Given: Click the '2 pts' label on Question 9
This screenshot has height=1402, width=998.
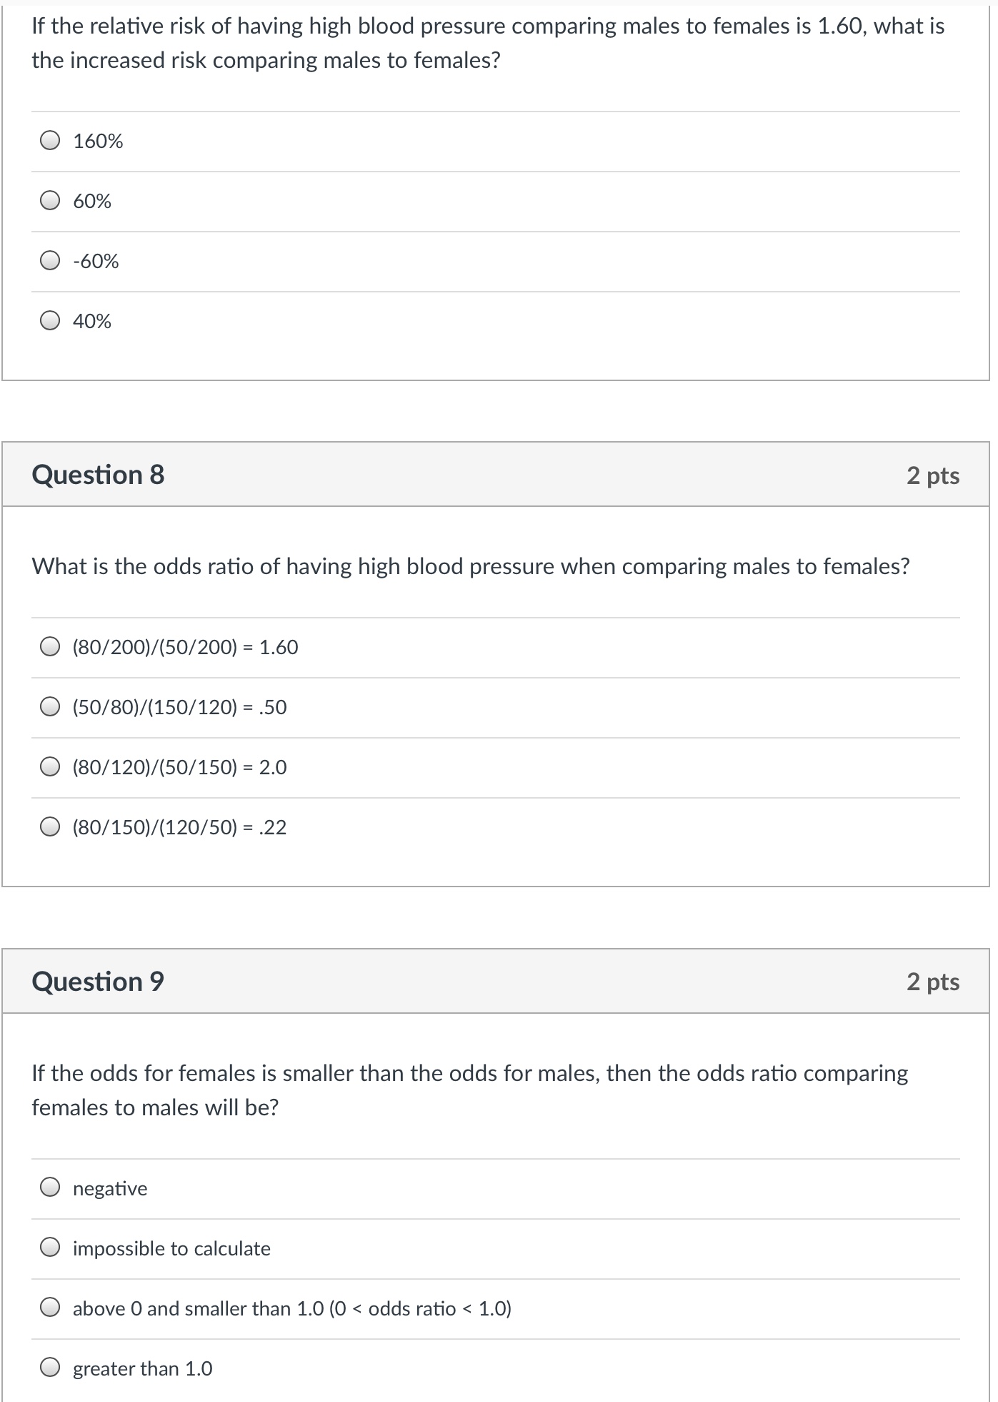Looking at the screenshot, I should tap(932, 982).
